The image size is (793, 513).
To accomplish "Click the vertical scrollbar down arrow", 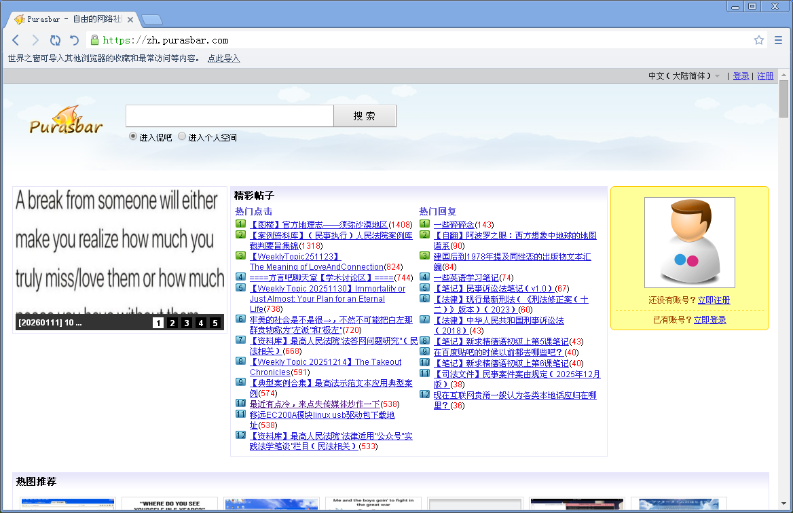I will click(x=784, y=508).
